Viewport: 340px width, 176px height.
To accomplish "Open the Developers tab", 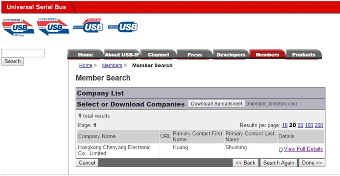I will [x=231, y=55].
